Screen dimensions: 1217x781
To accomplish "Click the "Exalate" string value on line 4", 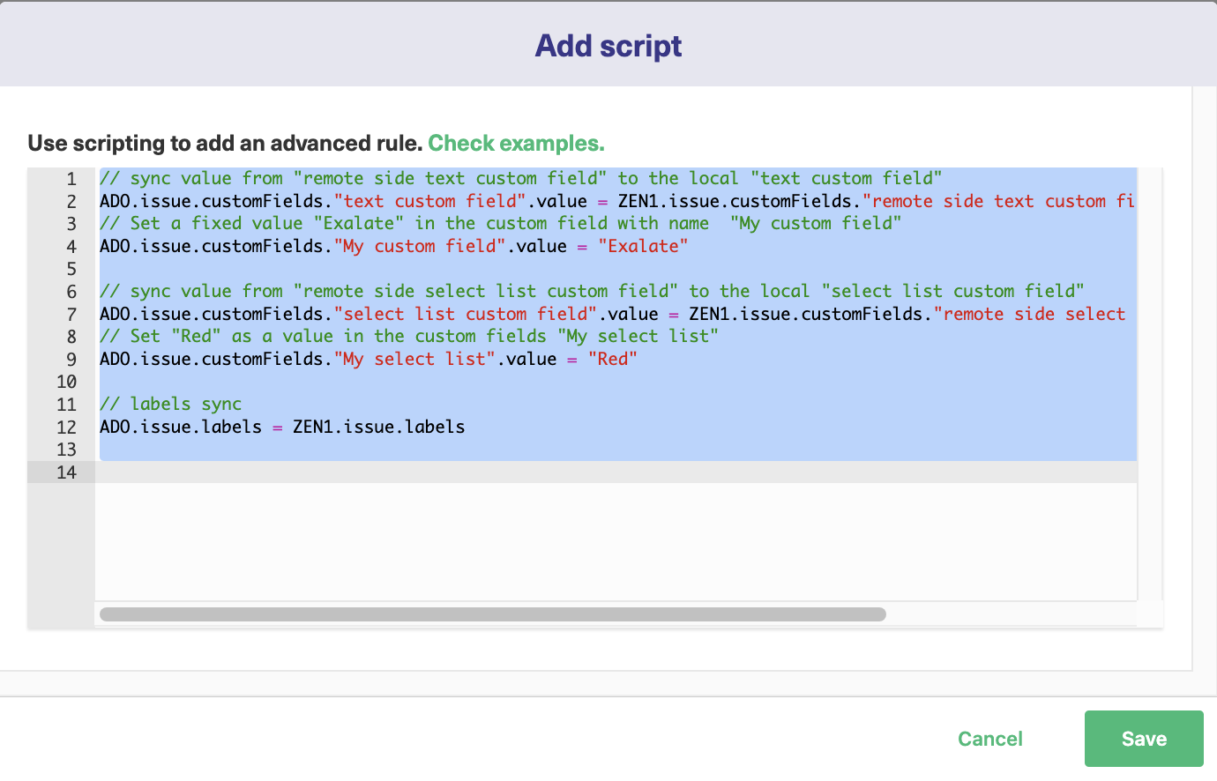I will pos(643,246).
